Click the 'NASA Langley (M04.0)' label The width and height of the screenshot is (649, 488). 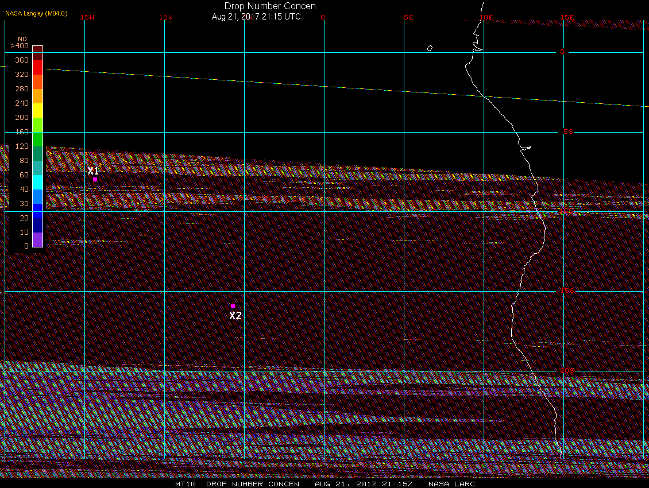[x=36, y=13]
